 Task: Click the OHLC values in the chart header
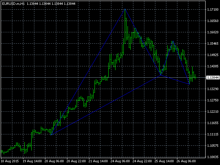(51, 4)
